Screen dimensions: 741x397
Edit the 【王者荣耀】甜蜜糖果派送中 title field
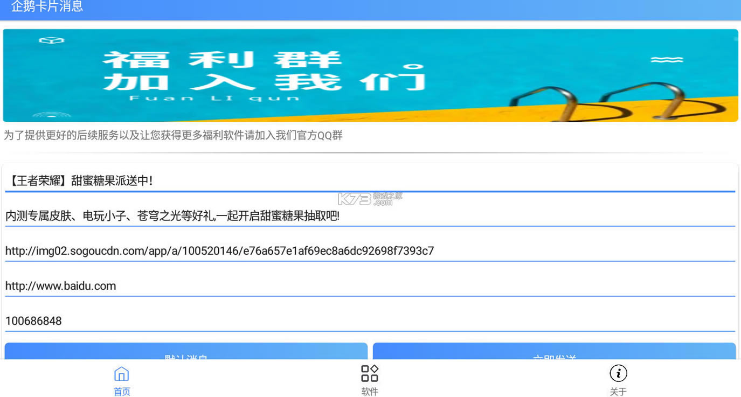[370, 181]
